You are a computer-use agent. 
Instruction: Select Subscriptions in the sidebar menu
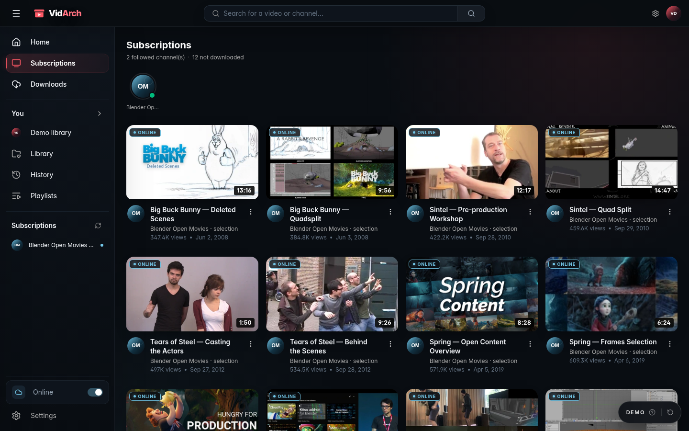[57, 63]
